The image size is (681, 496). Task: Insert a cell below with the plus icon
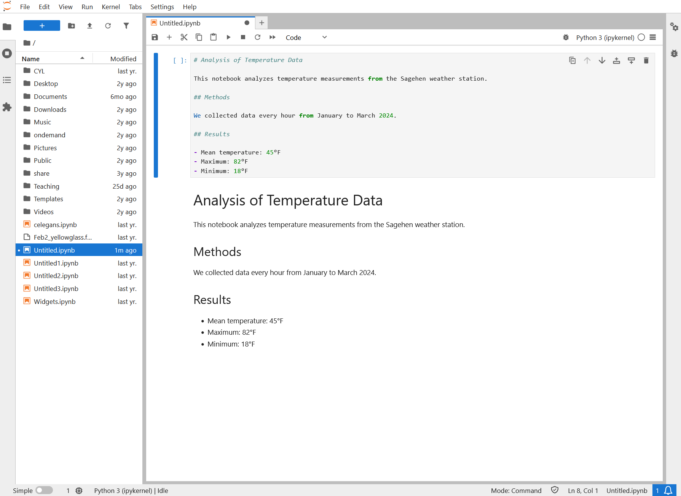click(x=169, y=37)
